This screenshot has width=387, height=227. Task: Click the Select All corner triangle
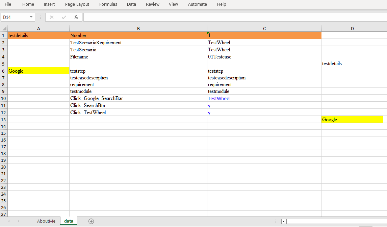(x=4, y=29)
